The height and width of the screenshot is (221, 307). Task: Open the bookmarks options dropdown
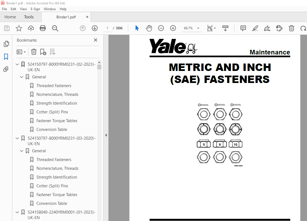(x=21, y=52)
